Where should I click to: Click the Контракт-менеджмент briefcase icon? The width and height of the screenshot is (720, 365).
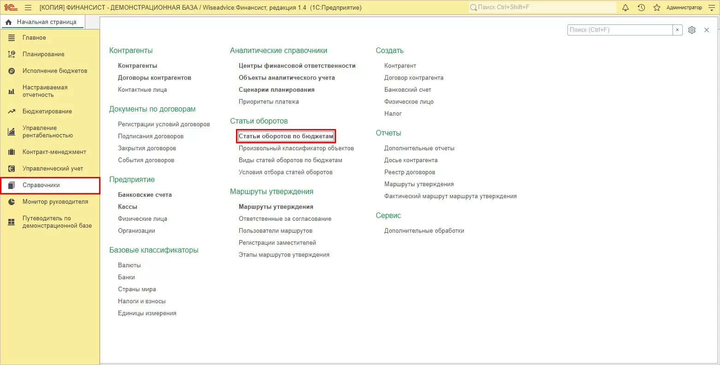click(12, 152)
